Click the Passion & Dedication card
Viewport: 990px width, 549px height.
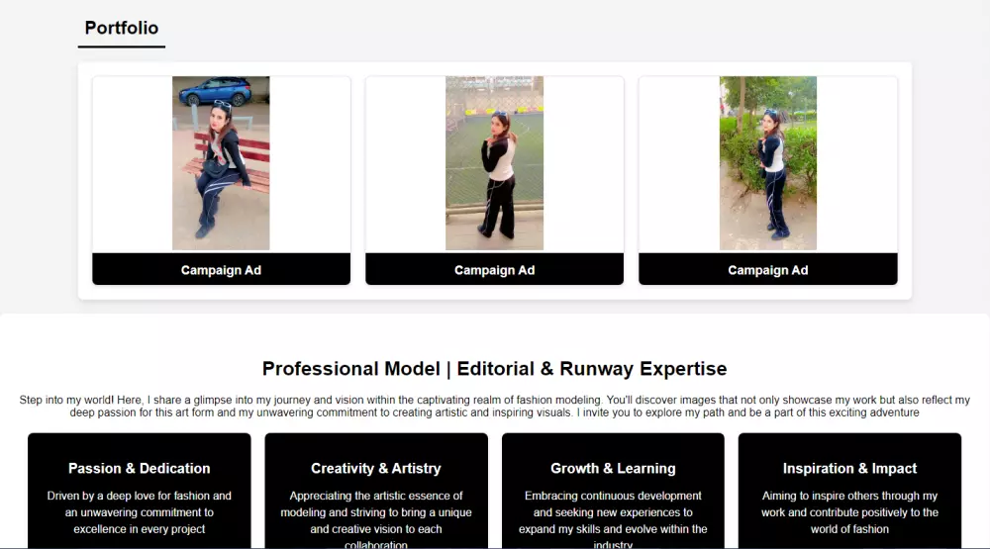click(139, 491)
